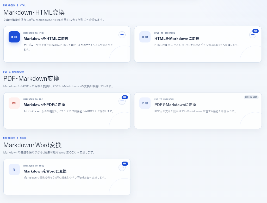
Task: Open the MarkdownをWordに変換 title link
Action: click(45, 171)
